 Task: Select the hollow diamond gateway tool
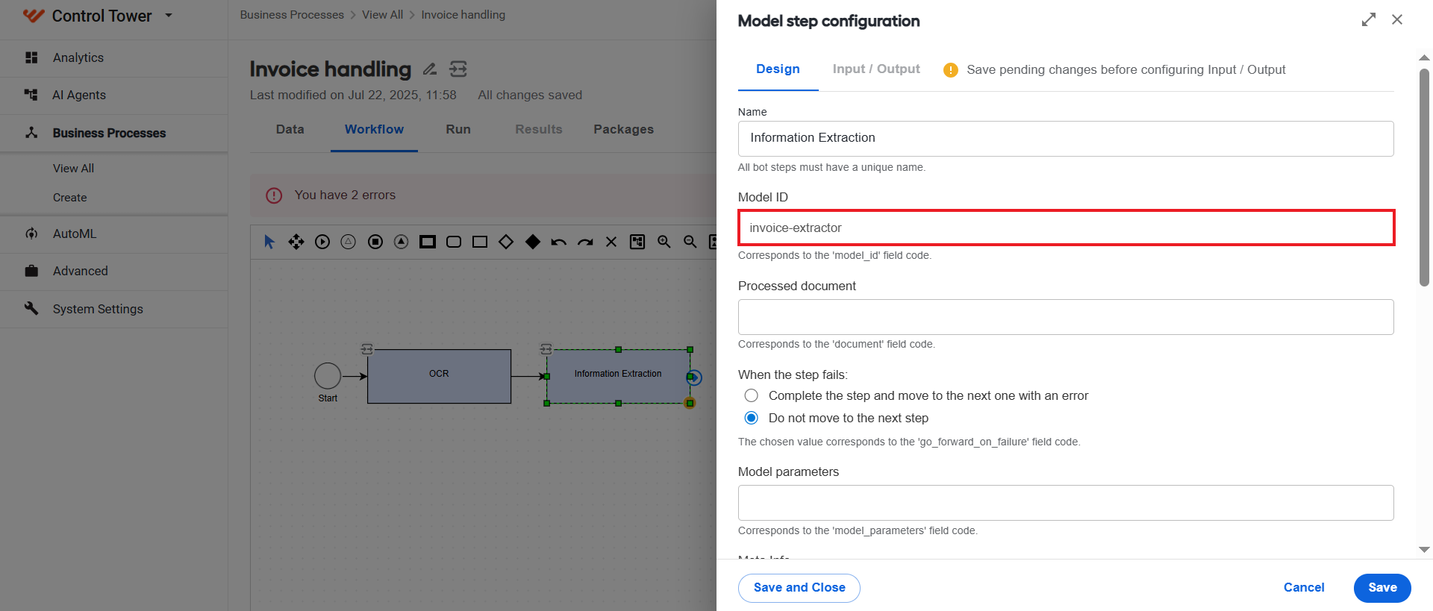(506, 242)
